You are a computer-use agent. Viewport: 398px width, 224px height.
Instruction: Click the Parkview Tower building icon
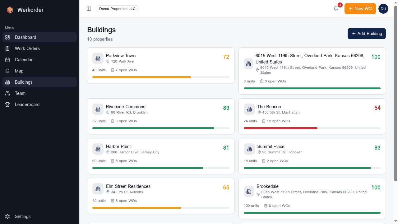pos(98,58)
